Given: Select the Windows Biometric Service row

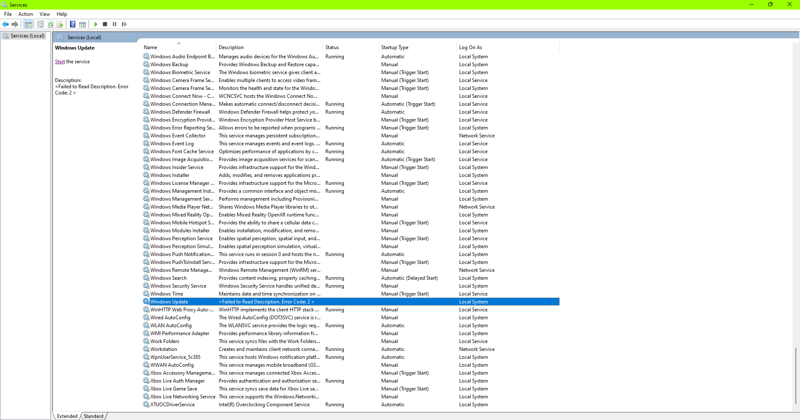Looking at the screenshot, I should click(351, 72).
